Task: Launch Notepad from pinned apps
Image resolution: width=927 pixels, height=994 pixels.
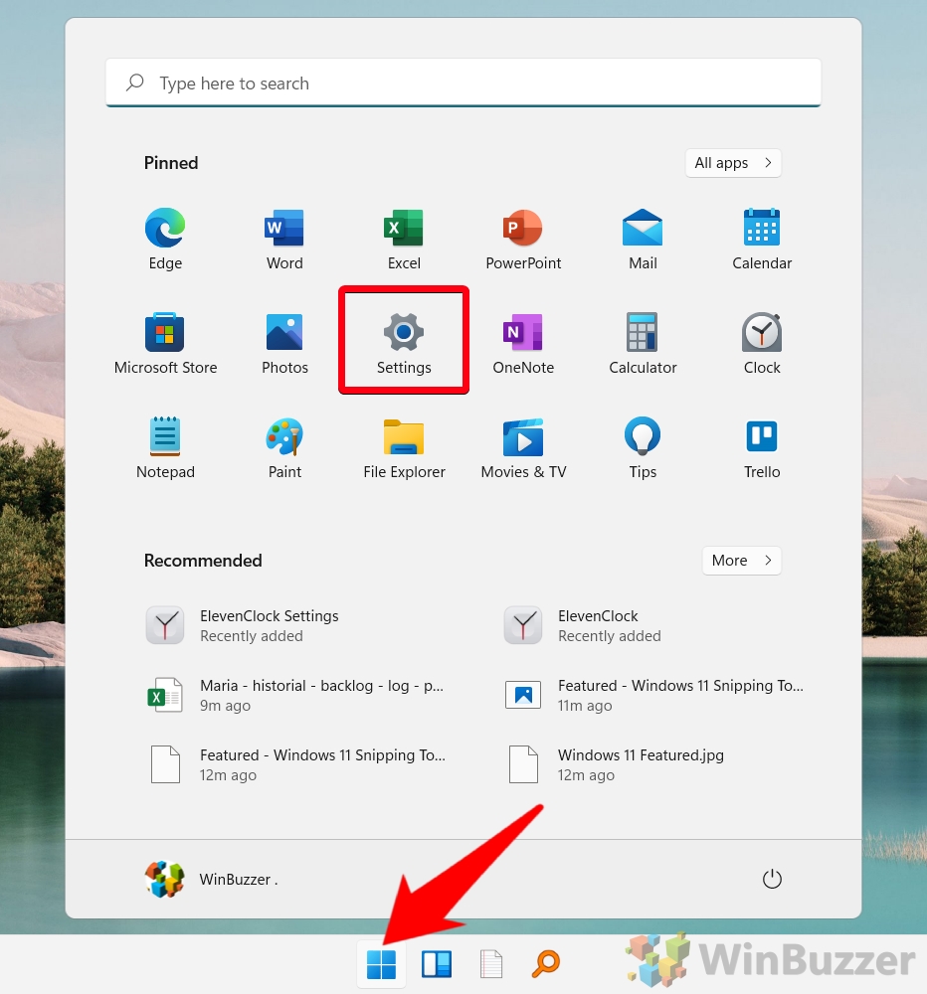Action: pyautogui.click(x=165, y=448)
